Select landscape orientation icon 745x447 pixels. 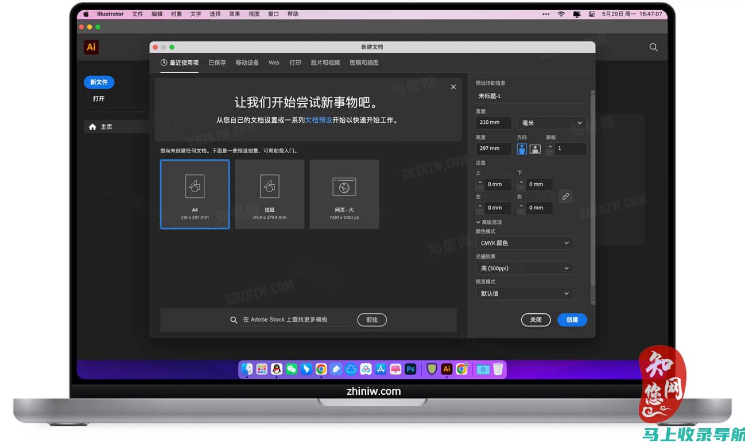point(535,149)
